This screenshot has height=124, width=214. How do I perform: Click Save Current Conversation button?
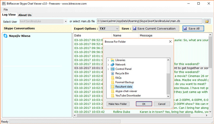(156, 29)
